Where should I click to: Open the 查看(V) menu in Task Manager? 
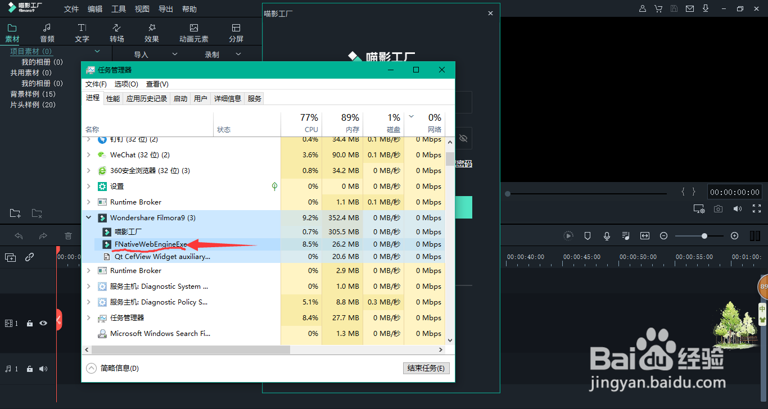(156, 84)
